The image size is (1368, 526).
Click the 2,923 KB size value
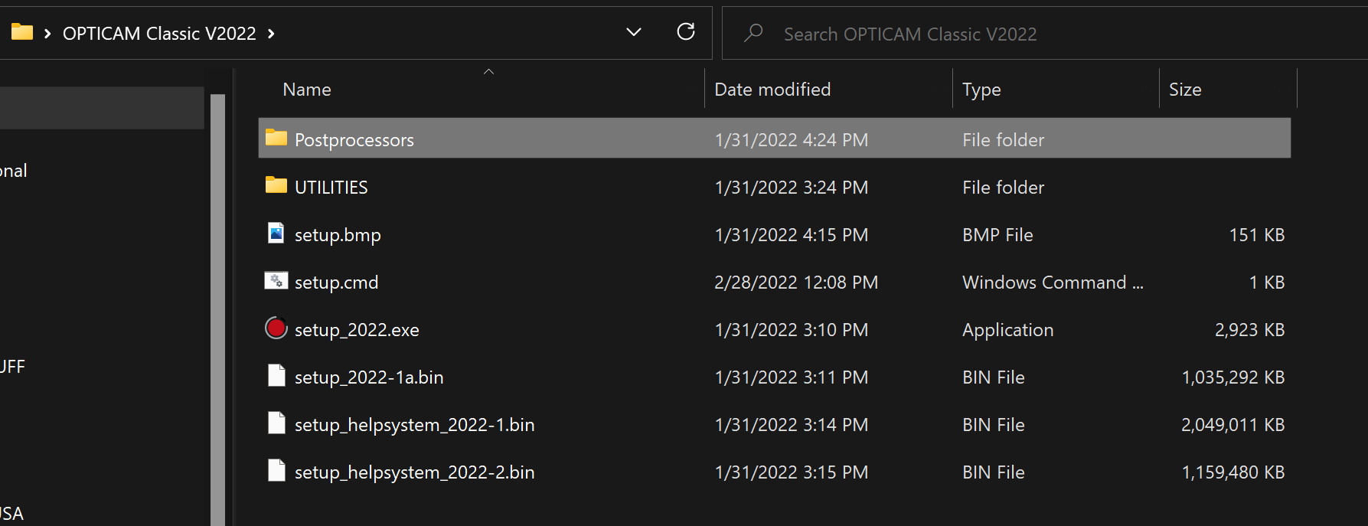pos(1249,330)
